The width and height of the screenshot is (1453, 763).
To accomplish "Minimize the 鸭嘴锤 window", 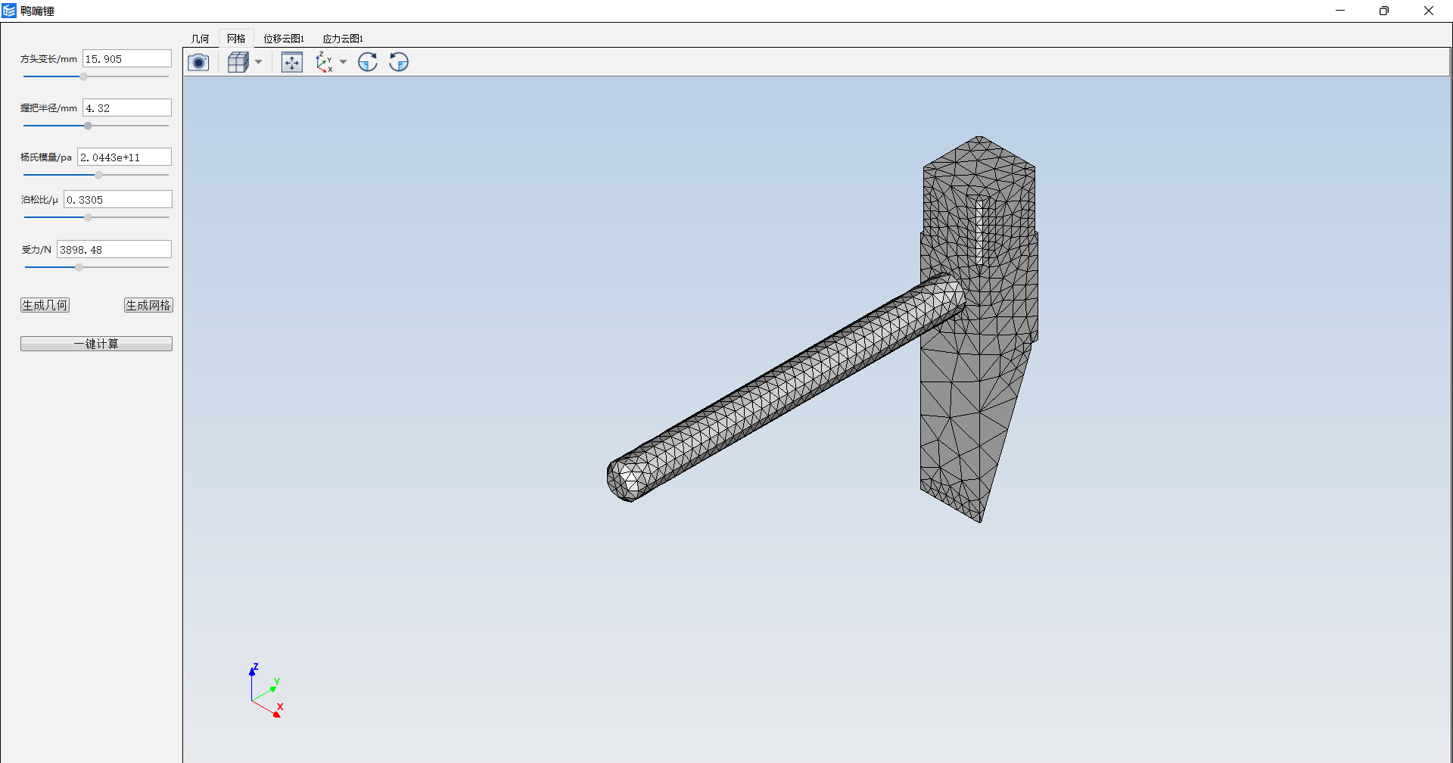I will 1340,11.
